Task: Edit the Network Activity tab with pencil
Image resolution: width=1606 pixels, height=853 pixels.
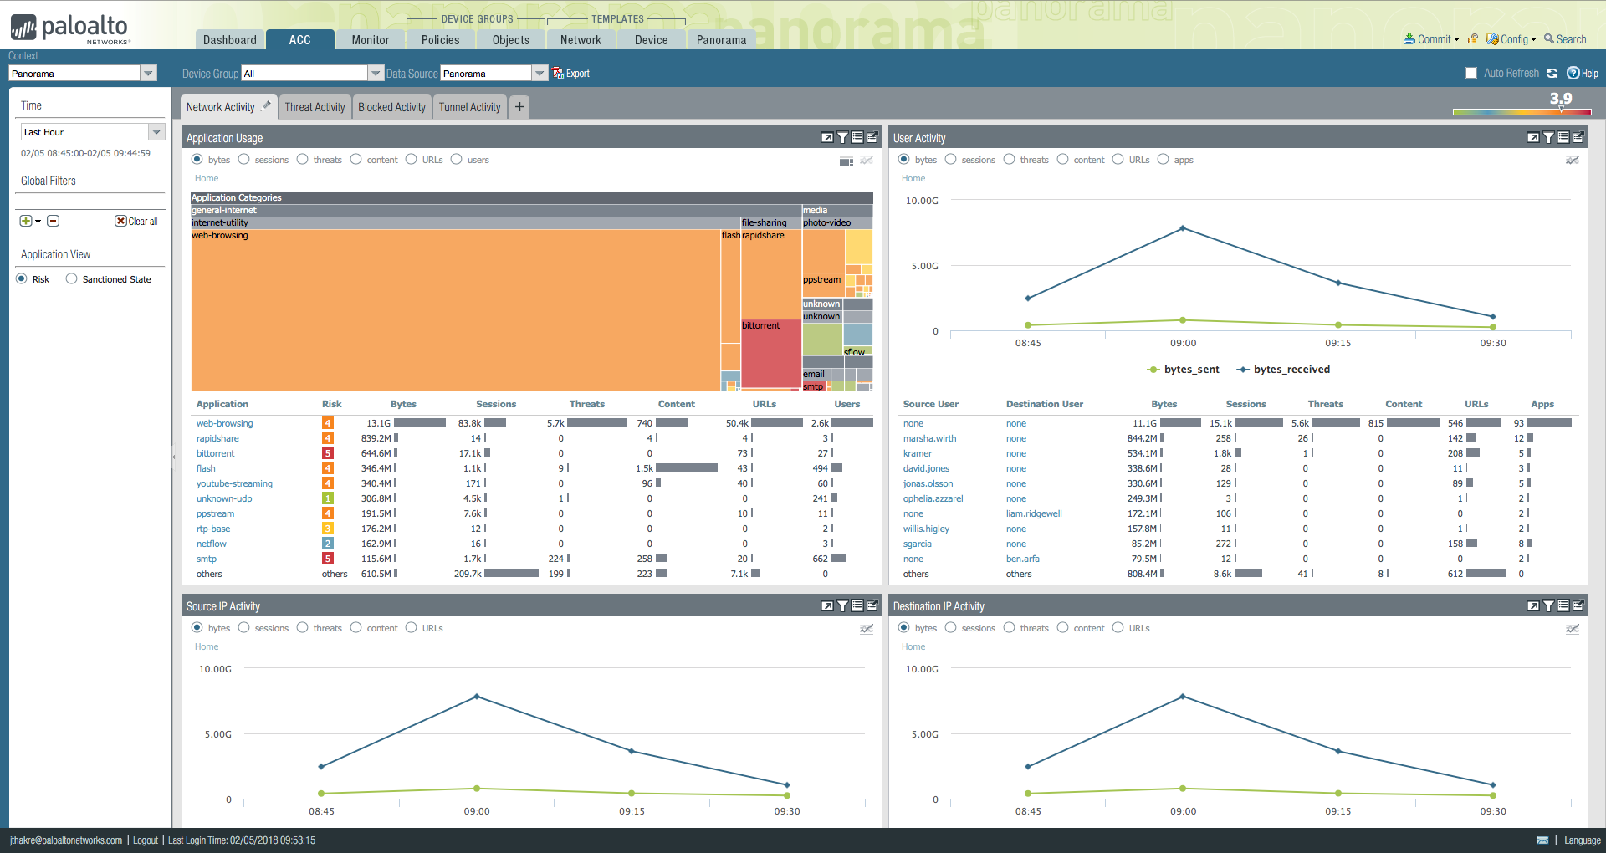Action: tap(266, 106)
